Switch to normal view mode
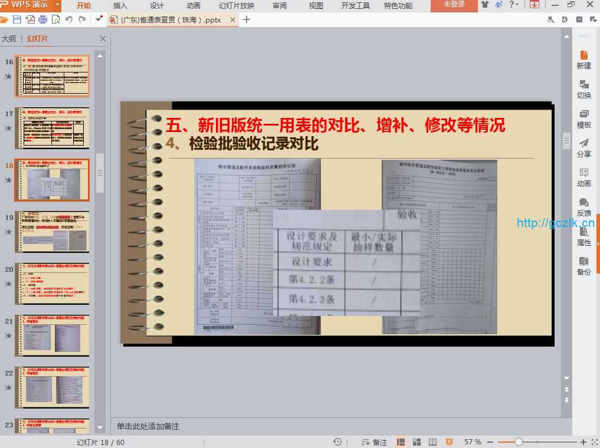600x448 pixels. pyautogui.click(x=401, y=442)
